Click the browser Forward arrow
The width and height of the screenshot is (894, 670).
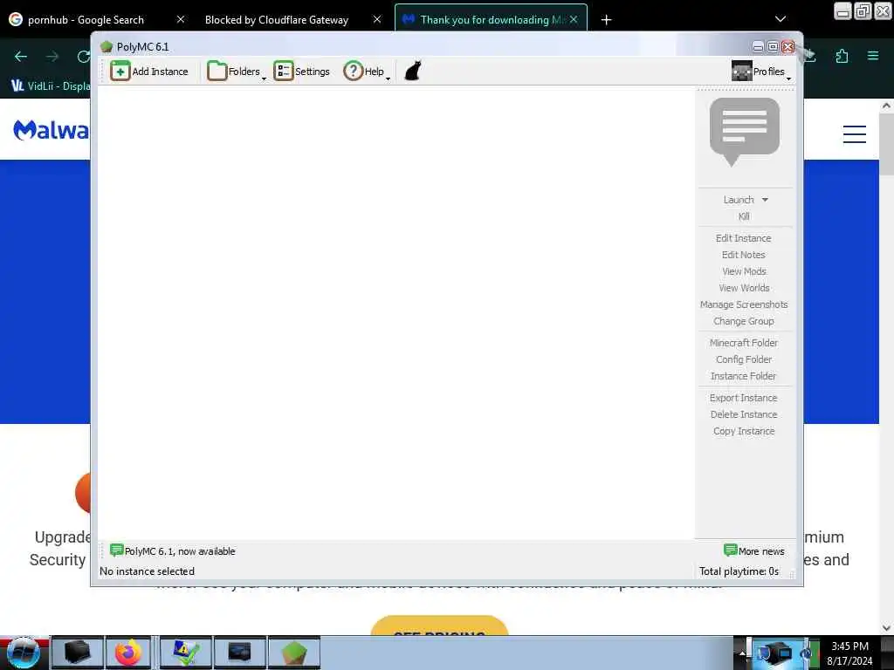(52, 57)
